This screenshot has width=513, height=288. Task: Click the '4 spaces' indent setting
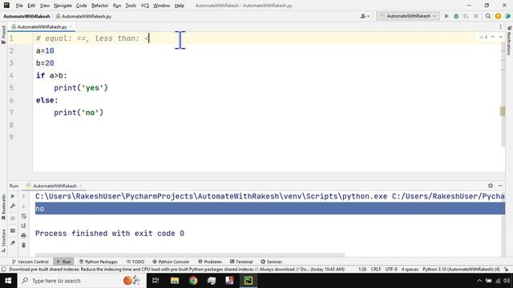[410, 270]
